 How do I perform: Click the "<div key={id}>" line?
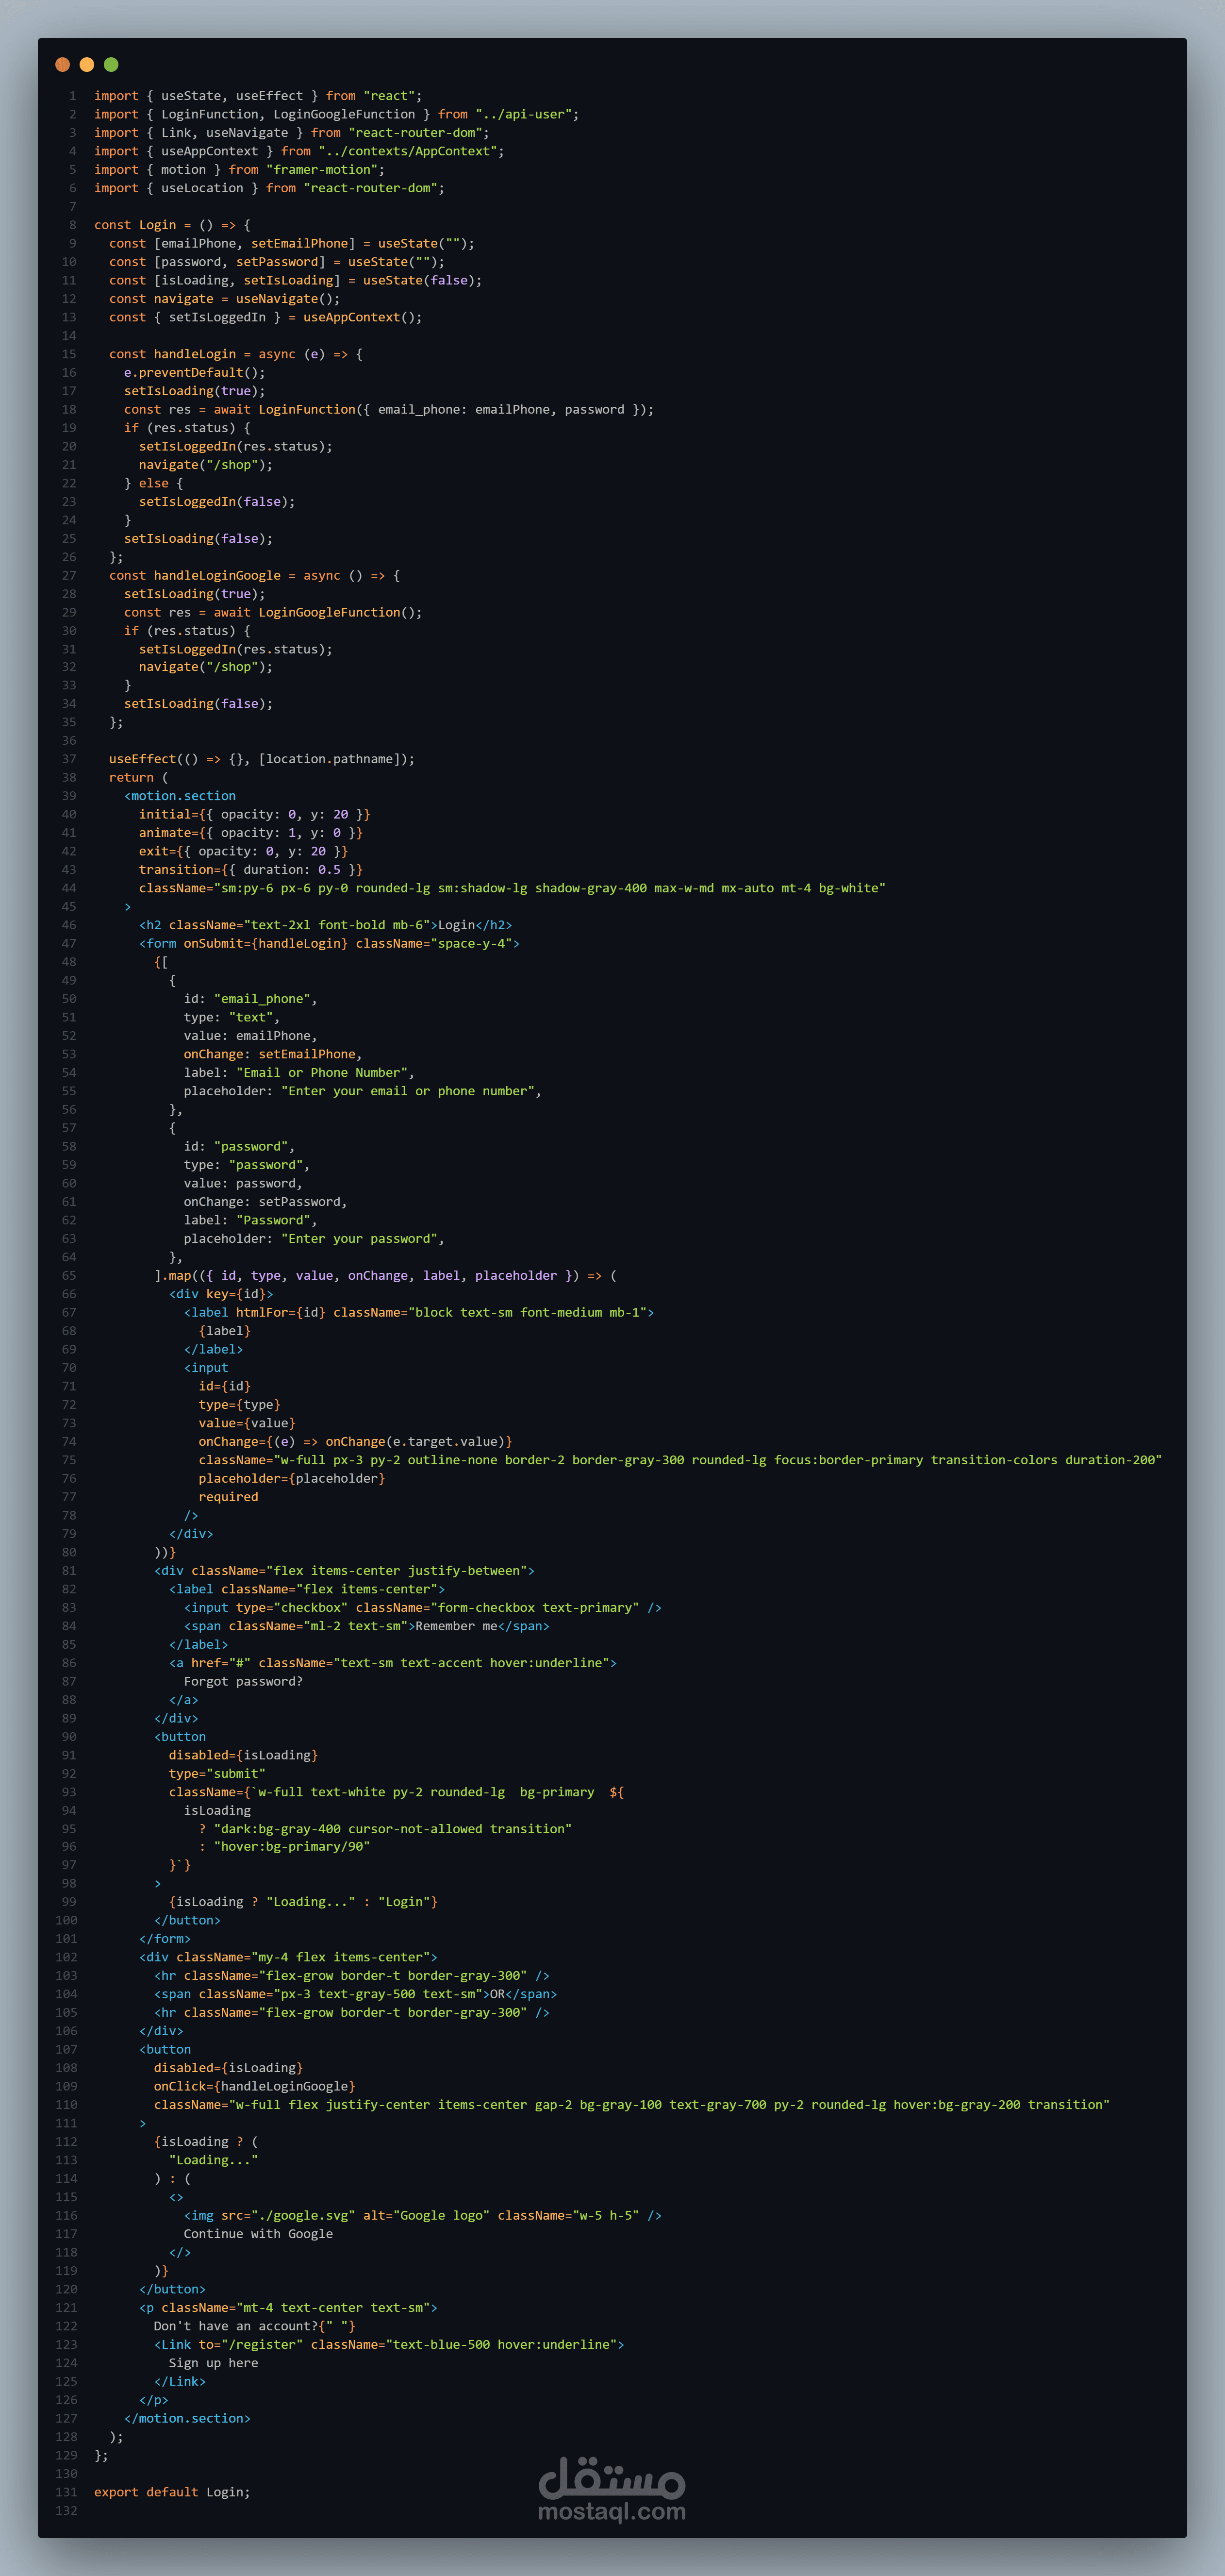tap(221, 1294)
